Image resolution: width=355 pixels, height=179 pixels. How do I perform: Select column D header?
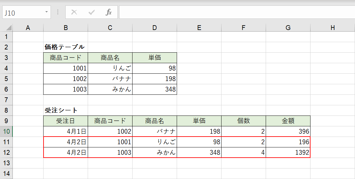tap(154, 28)
